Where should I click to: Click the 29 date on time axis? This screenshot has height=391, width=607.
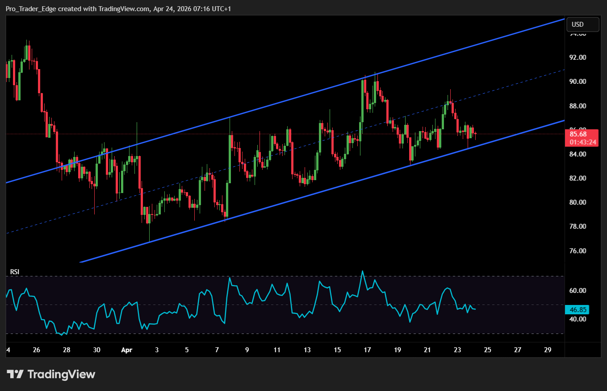coord(548,350)
